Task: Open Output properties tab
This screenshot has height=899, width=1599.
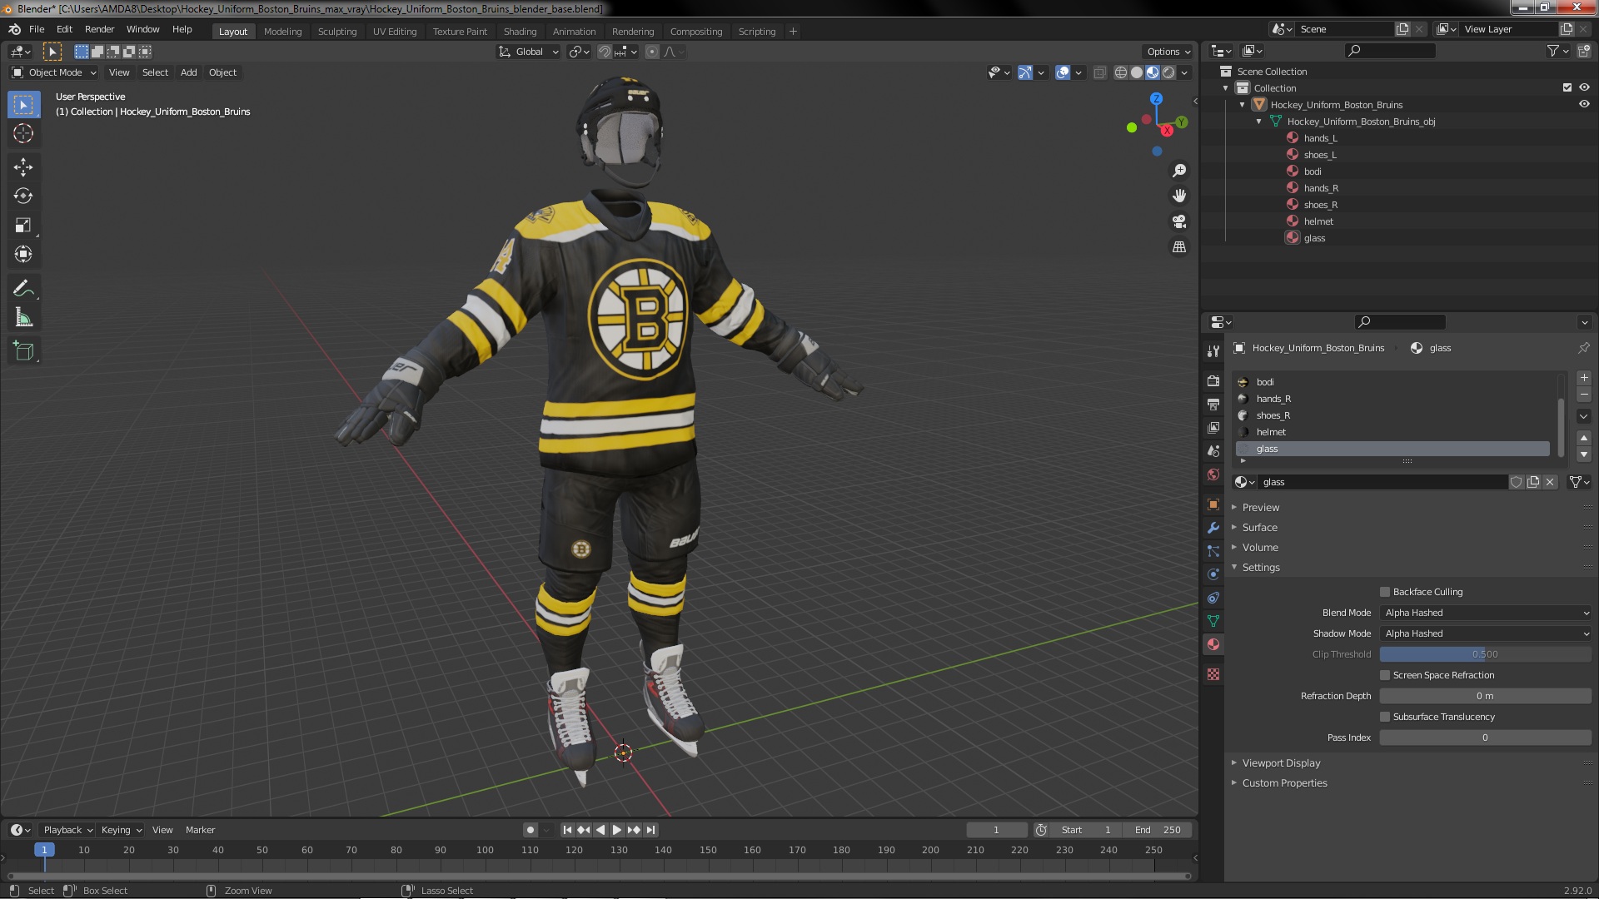Action: point(1213,404)
